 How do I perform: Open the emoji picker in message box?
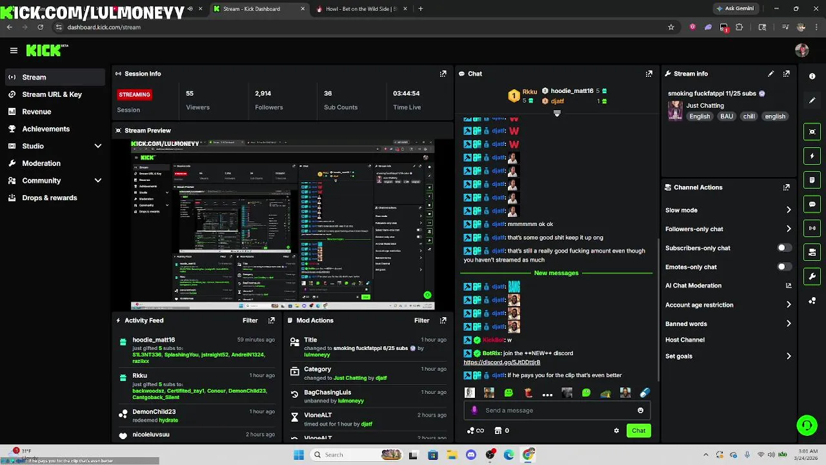[x=640, y=410]
